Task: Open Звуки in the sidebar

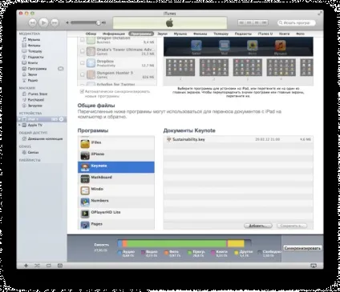Action: 33,74
